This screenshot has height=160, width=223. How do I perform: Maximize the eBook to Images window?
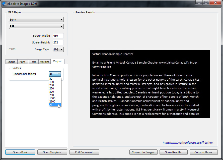(x=206, y=3)
